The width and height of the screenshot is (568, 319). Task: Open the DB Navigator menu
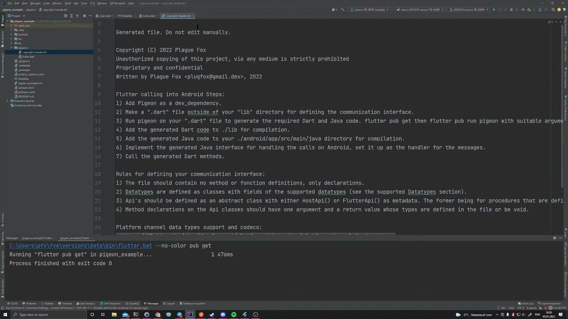[118, 3]
